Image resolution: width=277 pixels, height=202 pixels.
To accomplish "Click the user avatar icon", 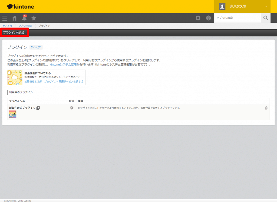I will point(222,6).
